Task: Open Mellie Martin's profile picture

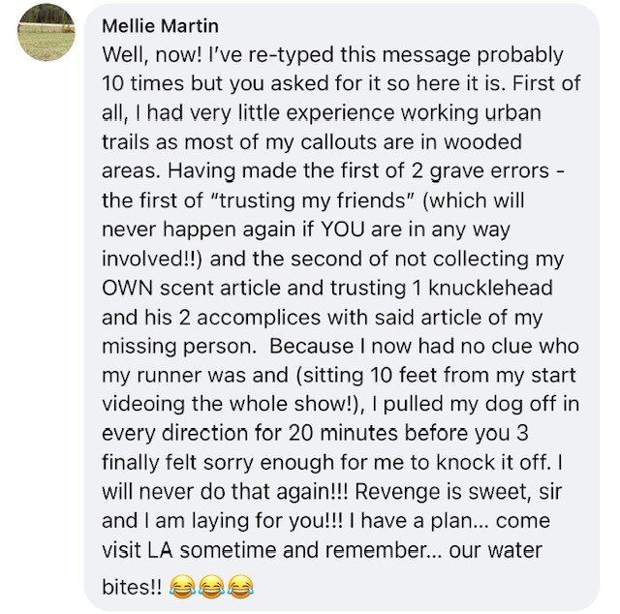Action: point(47,33)
